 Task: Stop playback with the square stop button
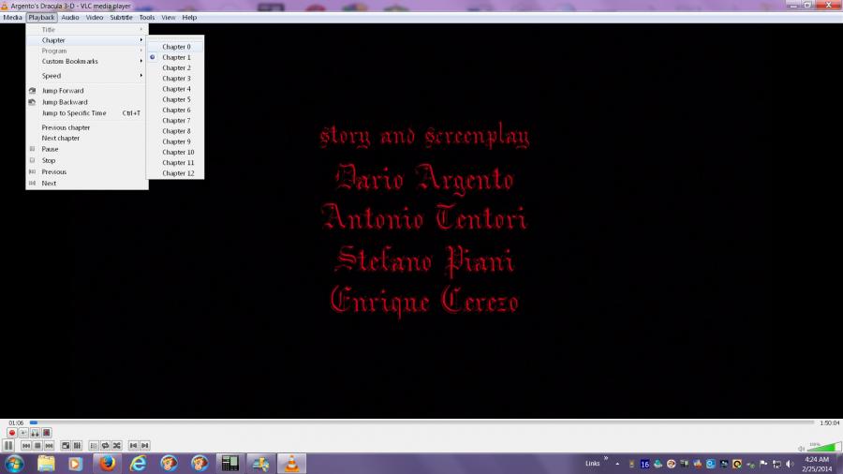pyautogui.click(x=37, y=446)
